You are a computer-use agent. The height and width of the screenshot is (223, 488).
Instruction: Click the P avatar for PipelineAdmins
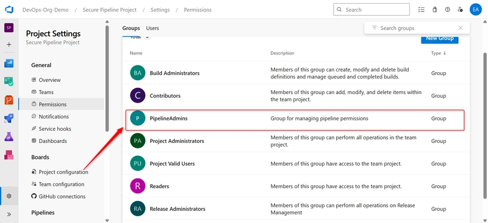point(138,119)
